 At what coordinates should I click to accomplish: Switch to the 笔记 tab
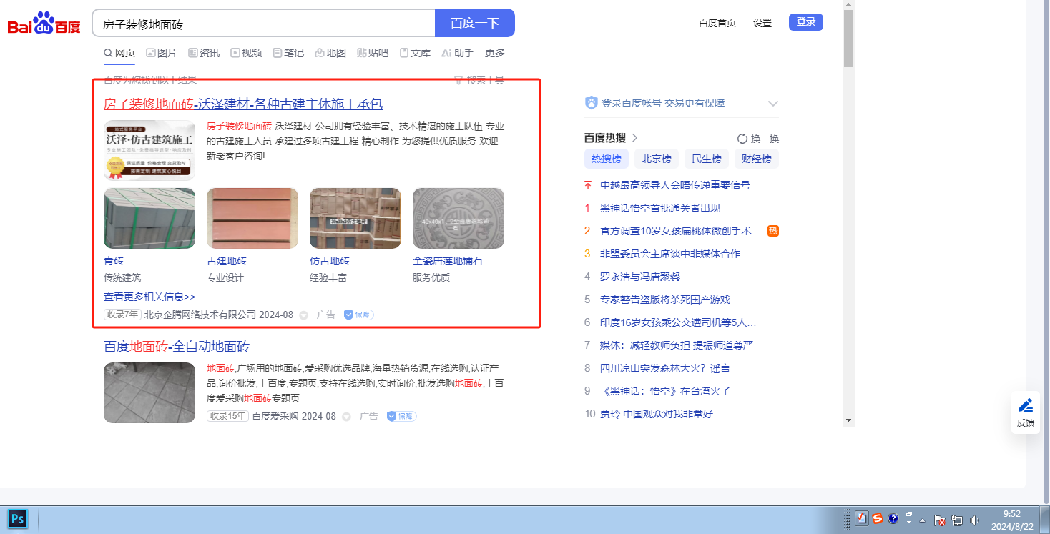point(288,53)
